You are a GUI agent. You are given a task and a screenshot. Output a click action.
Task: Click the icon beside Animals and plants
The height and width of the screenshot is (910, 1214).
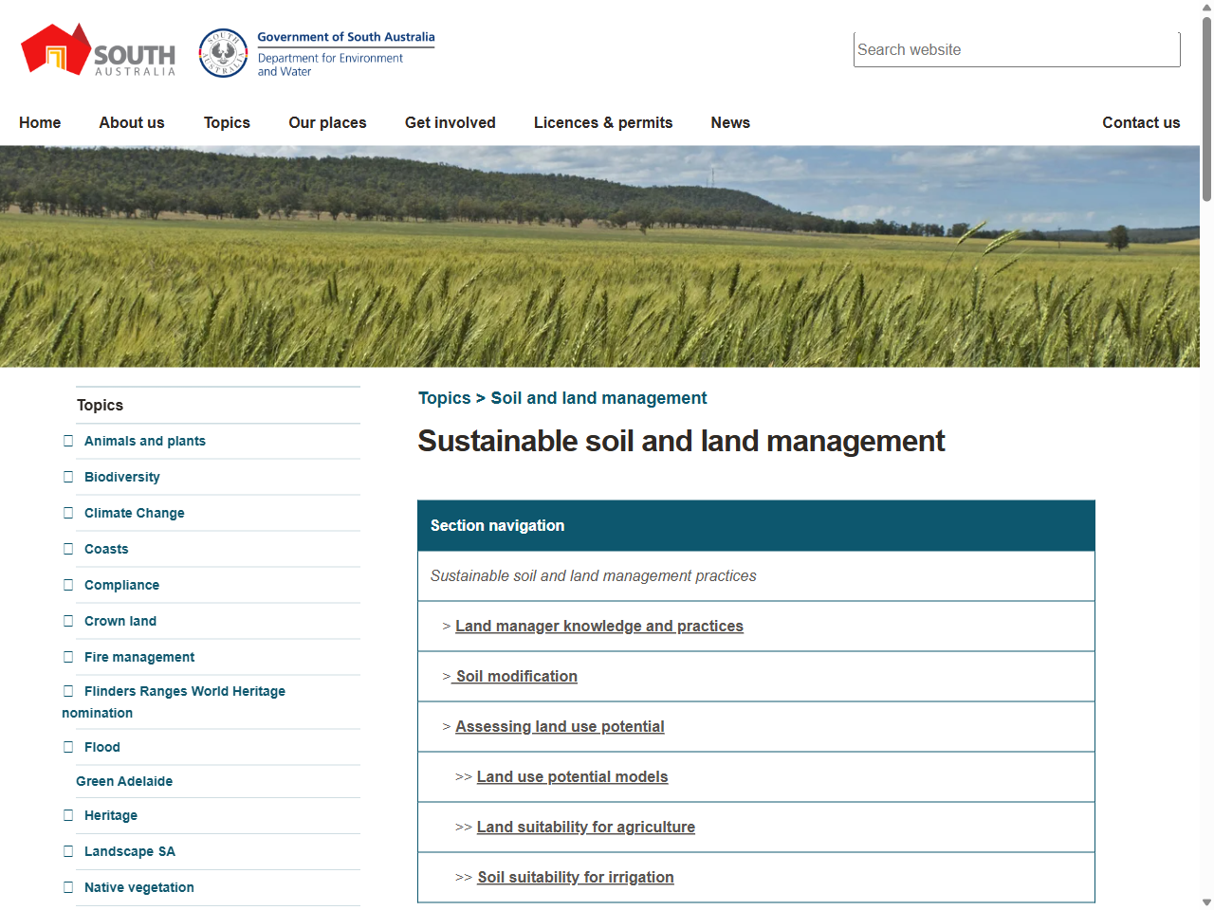coord(68,441)
